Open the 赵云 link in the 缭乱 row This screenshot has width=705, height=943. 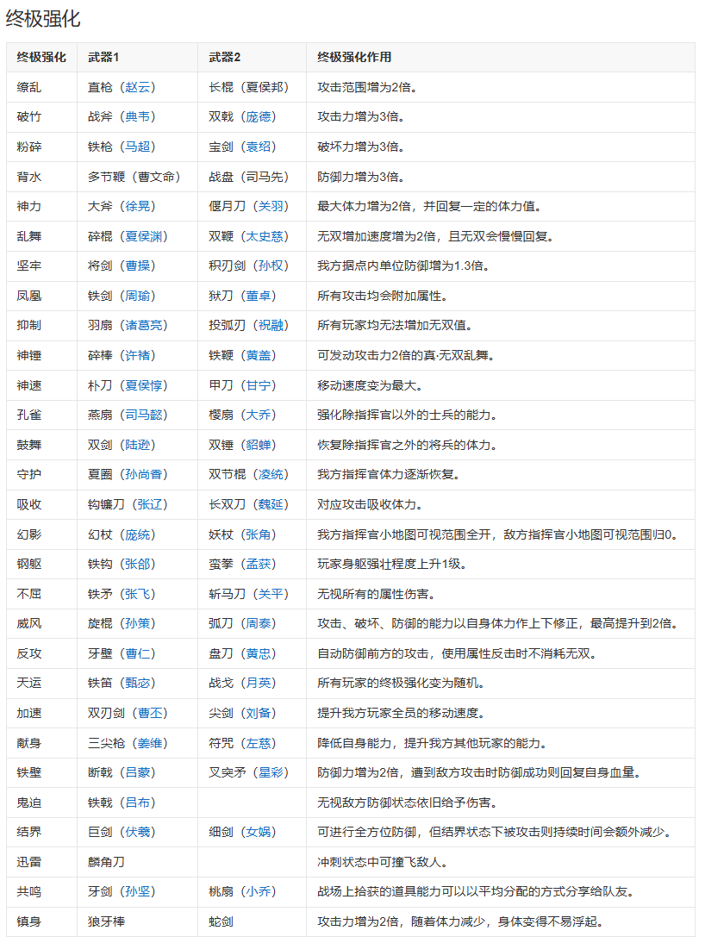138,87
